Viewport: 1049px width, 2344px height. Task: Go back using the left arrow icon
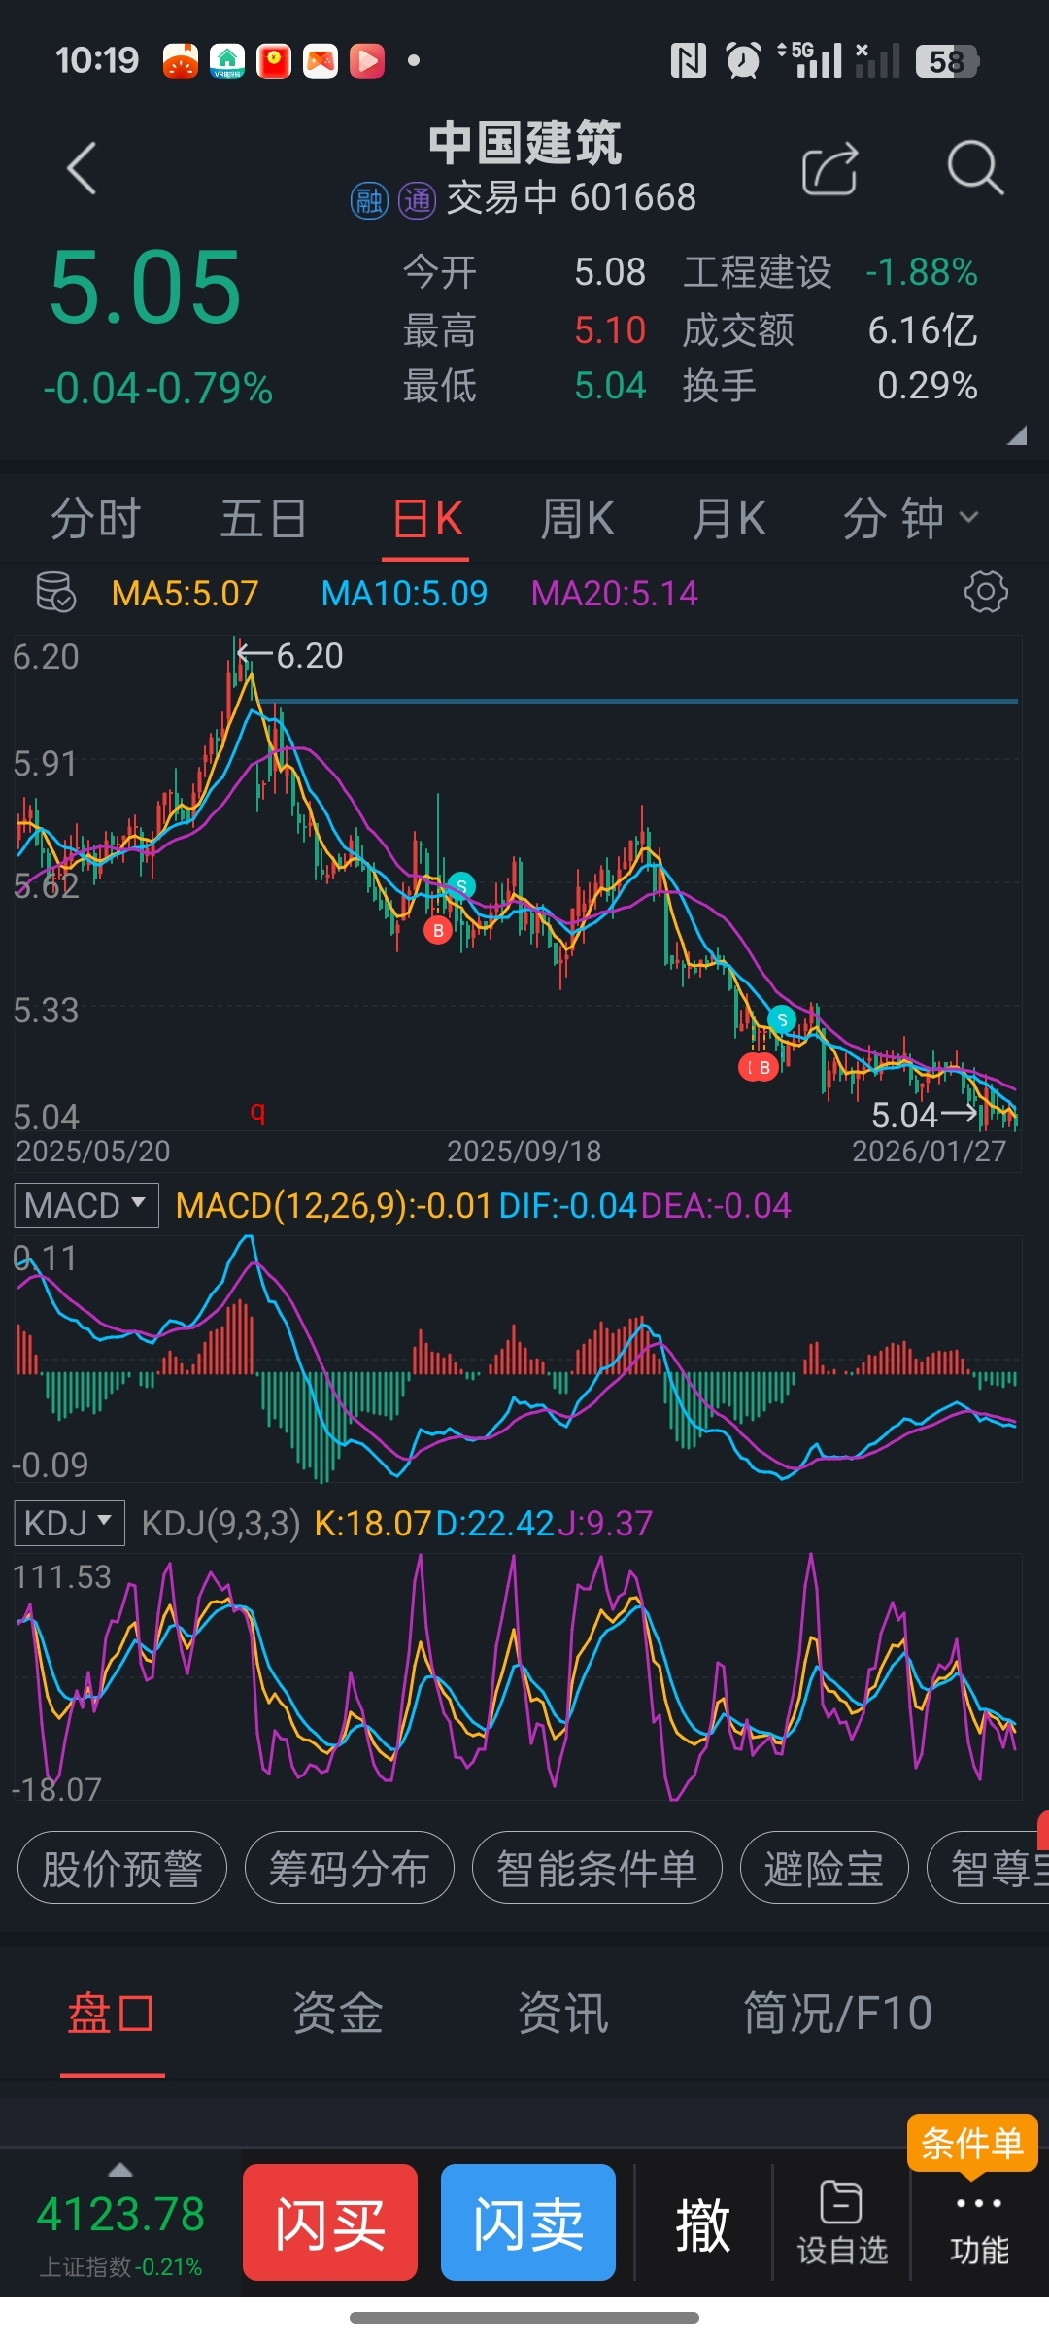(83, 168)
